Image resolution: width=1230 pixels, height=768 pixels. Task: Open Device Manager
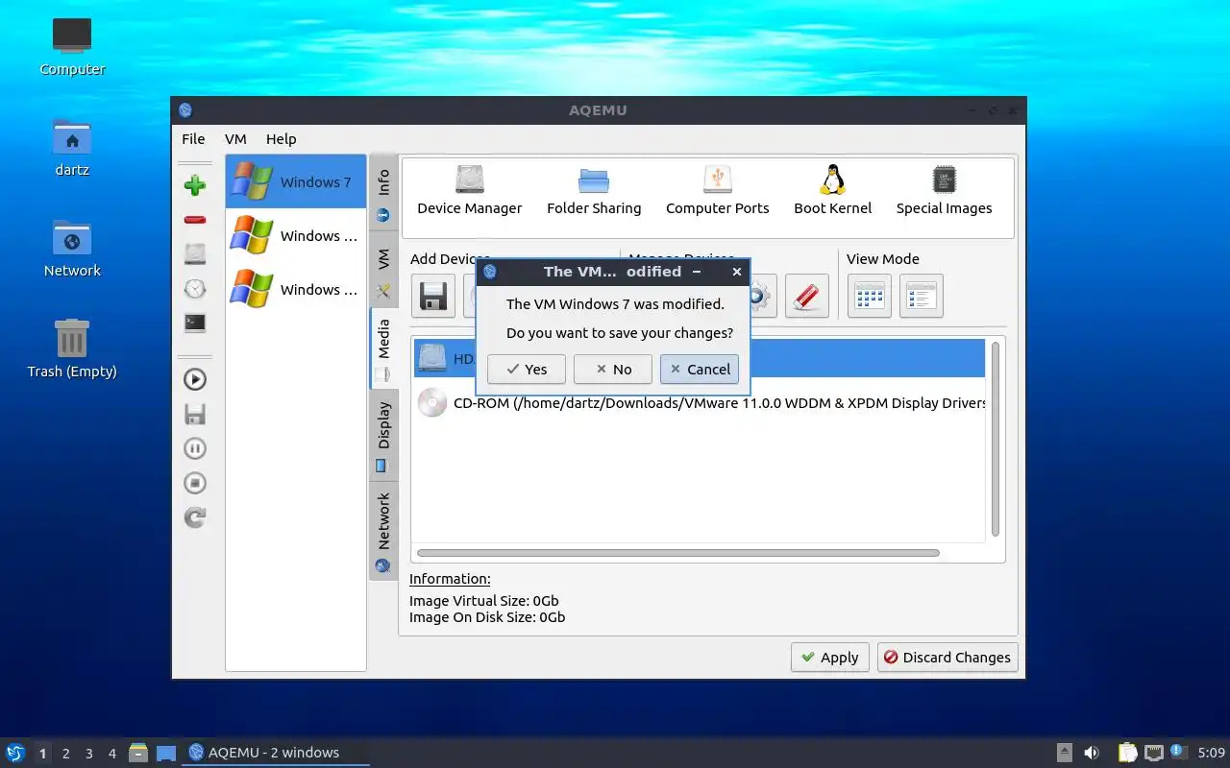tap(470, 191)
